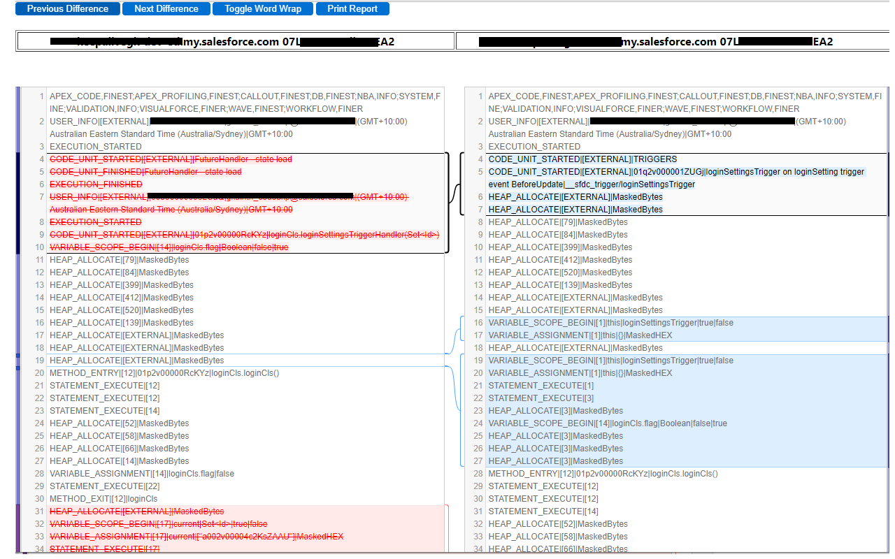Toggle Word Wrap for the diff view
The height and width of the screenshot is (559, 895).
pyautogui.click(x=263, y=8)
